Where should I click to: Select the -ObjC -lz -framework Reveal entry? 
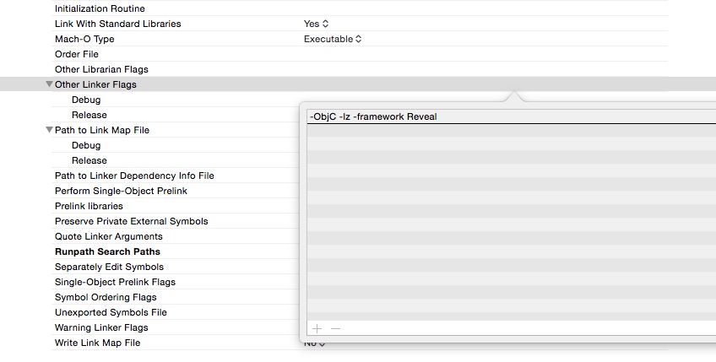pos(512,116)
